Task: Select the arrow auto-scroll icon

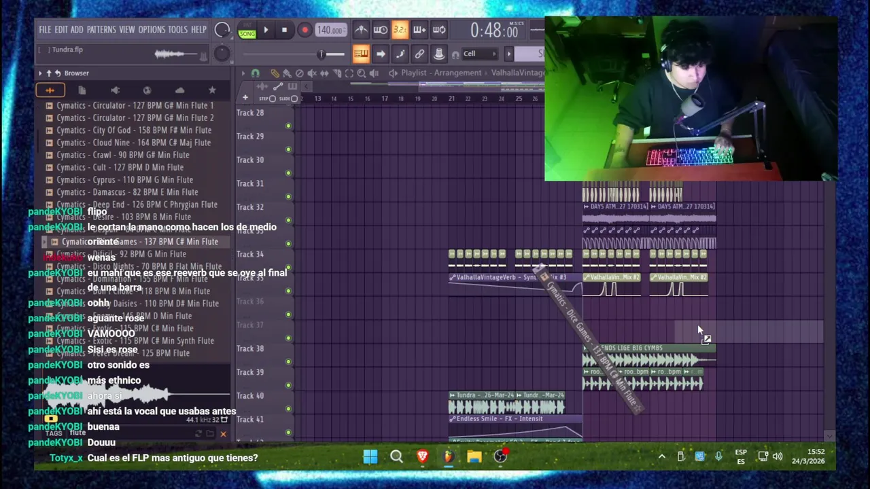Action: (381, 54)
